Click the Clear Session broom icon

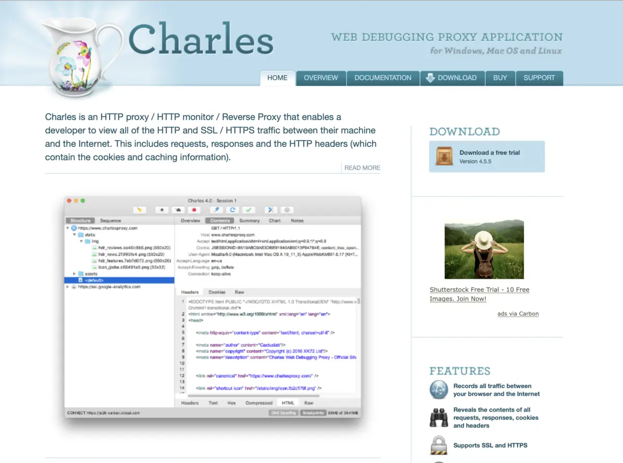139,210
